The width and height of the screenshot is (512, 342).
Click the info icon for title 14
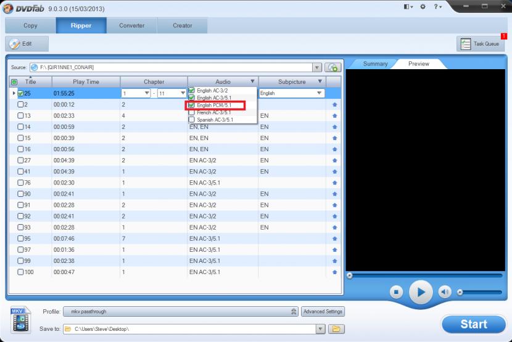pyautogui.click(x=334, y=127)
